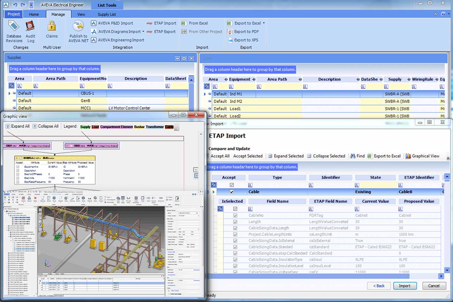Screen dimensions: 453x302
Task: Click Import From Other Project
Action: (x=202, y=31)
